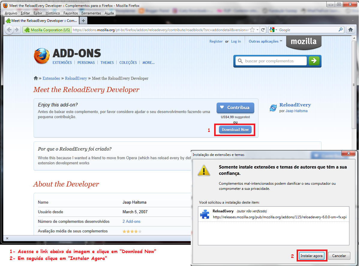The width and height of the screenshot is (359, 266).
Task: Open the Log in link
Action: [236, 41]
